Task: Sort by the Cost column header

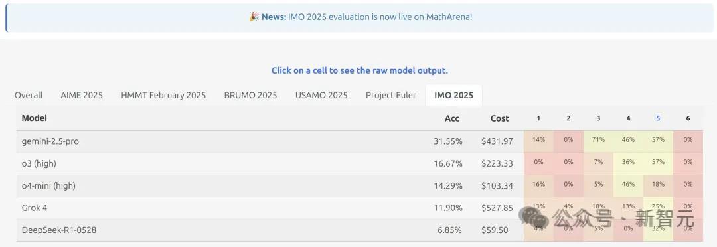Action: click(499, 118)
